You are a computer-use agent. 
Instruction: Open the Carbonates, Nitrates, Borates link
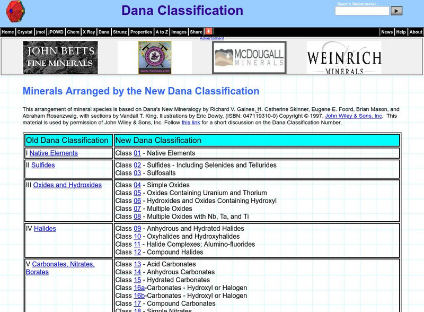click(60, 268)
